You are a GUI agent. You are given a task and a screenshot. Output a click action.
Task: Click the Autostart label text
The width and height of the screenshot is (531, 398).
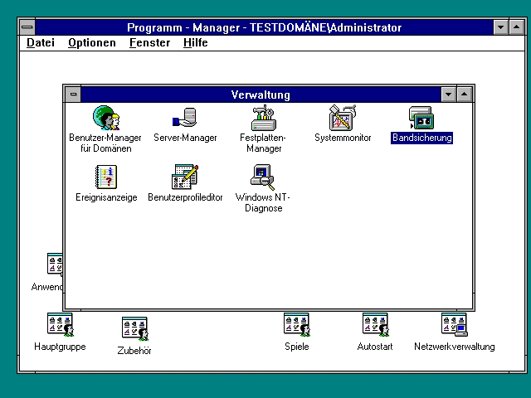375,347
